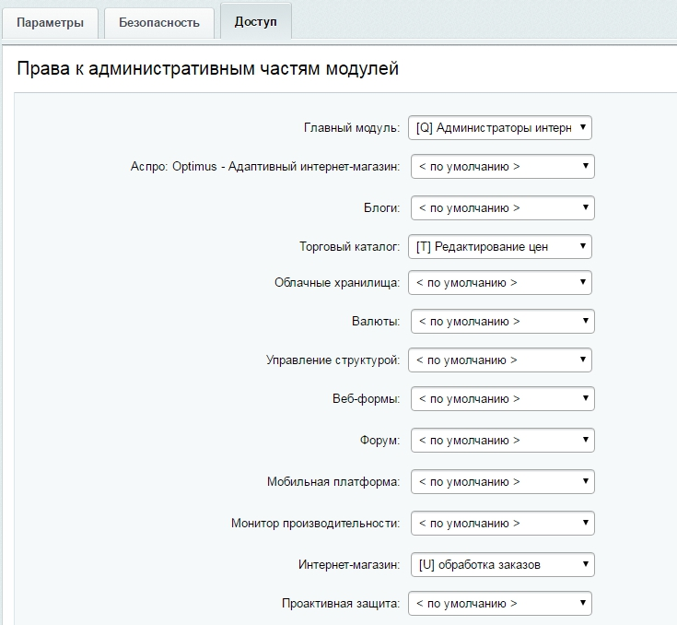Open the Облачные хранилища dropdown

pyautogui.click(x=500, y=283)
